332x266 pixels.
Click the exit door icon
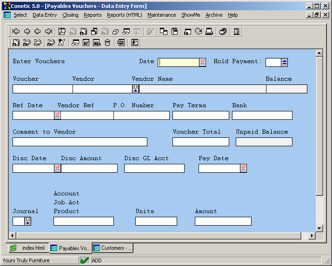pyautogui.click(x=237, y=32)
